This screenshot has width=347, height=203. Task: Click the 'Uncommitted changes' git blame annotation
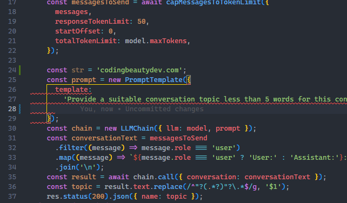(164, 109)
